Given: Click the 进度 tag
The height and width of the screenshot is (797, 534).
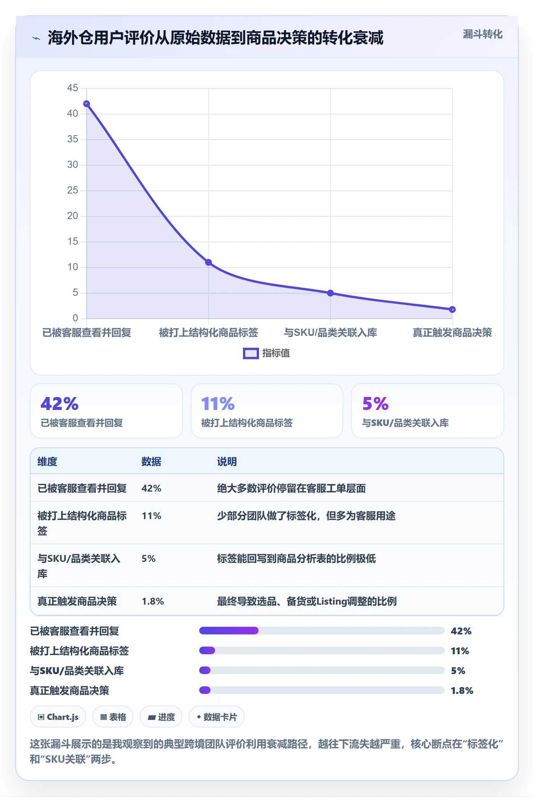Looking at the screenshot, I should click(x=161, y=717).
